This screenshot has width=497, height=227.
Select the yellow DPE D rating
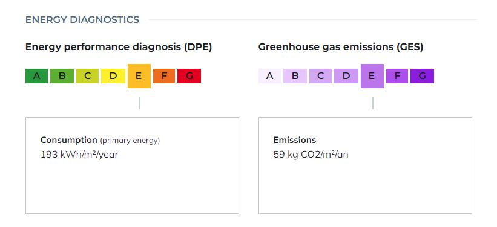click(x=113, y=76)
